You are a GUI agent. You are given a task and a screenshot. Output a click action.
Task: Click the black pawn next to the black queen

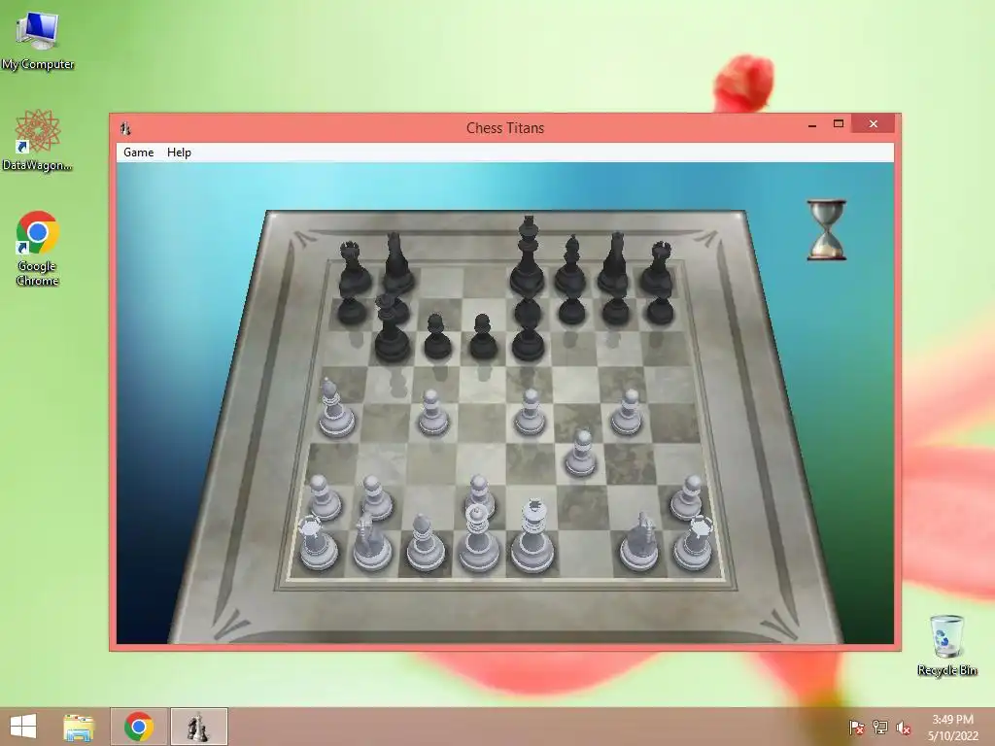pyautogui.click(x=437, y=336)
